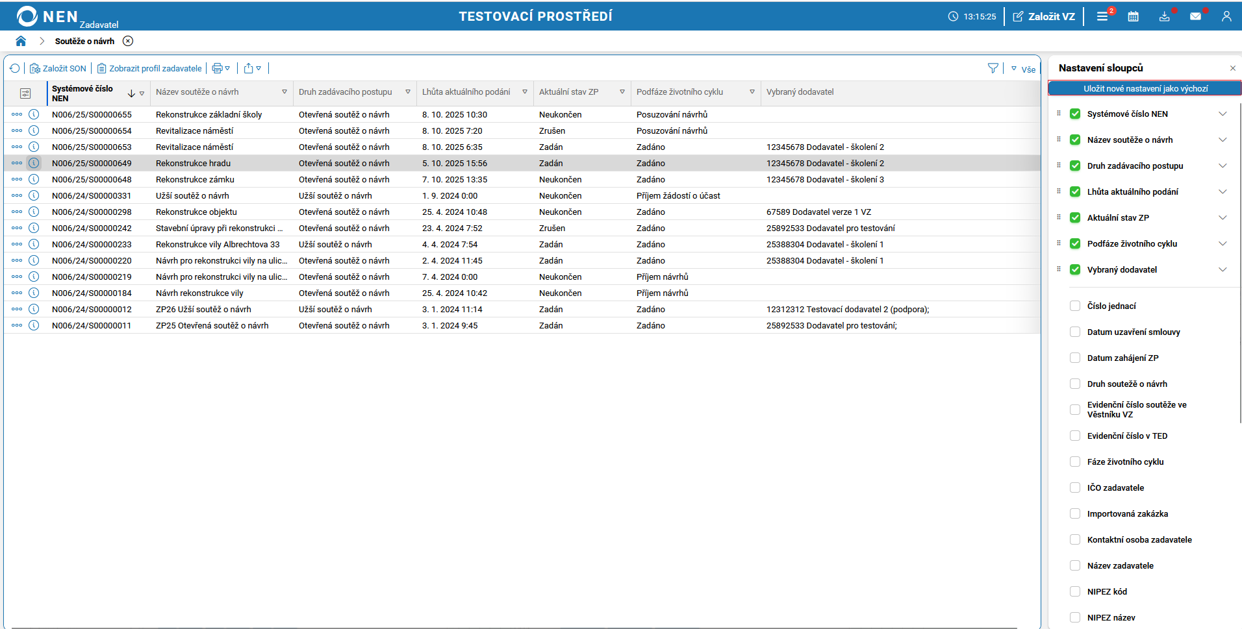1242x629 pixels.
Task: Open the table filter funnel icon
Action: click(x=993, y=68)
